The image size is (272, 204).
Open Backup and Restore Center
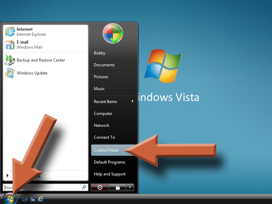(41, 60)
